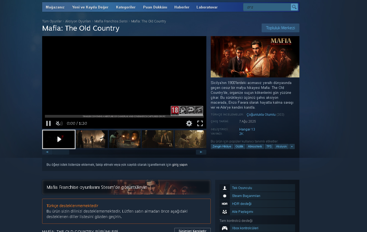Image resolution: width=367 pixels, height=232 pixels.
Task: Click Mafia: The Old Country breadcrumb link
Action: coord(149,21)
